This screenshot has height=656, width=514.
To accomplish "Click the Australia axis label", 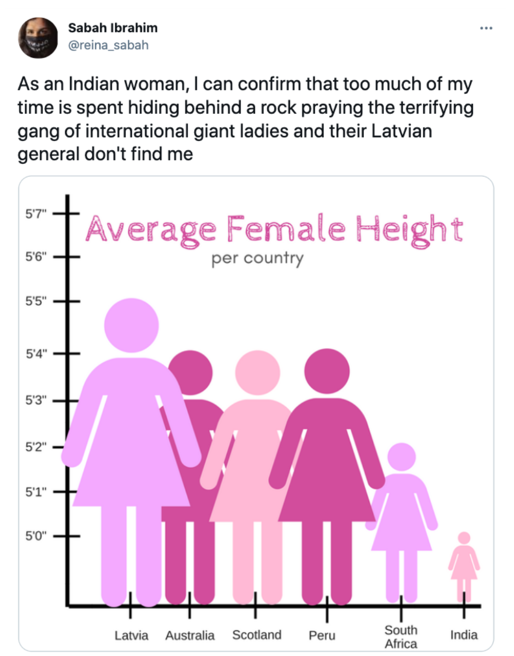I will coord(190,635).
